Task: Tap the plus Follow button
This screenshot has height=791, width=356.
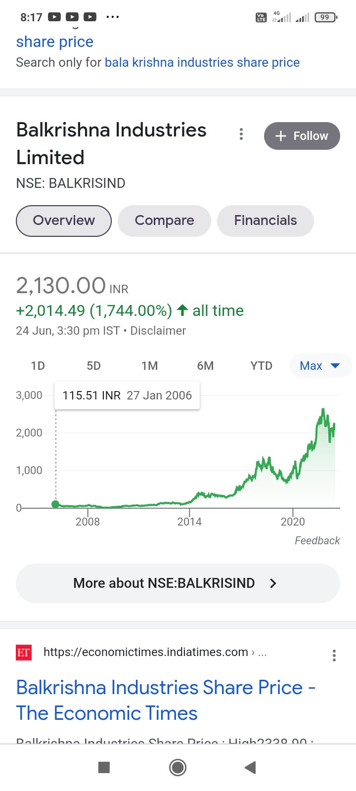Action: [302, 136]
